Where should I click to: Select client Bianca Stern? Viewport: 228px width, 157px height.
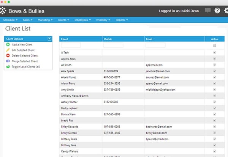[68, 115]
